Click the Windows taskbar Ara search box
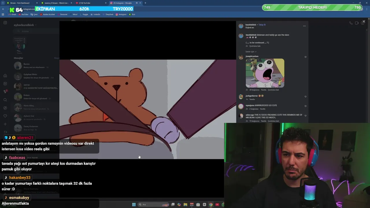Image resolution: width=370 pixels, height=208 pixels. 153,205
